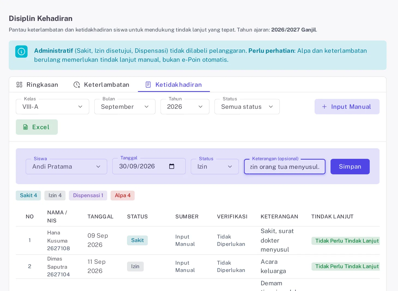The height and width of the screenshot is (291, 398).
Task: Click the TANGGAL column header
Action: click(x=100, y=216)
